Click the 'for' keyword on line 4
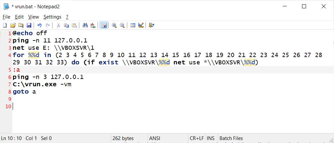Viewport: 334px width, 143px height. 19,55
